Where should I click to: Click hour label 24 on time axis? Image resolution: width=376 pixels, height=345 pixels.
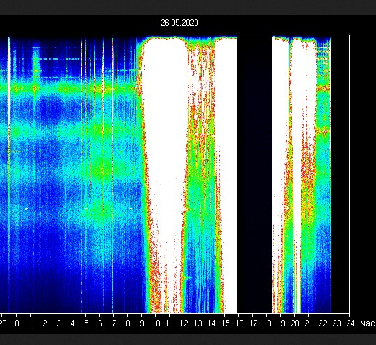point(350,323)
